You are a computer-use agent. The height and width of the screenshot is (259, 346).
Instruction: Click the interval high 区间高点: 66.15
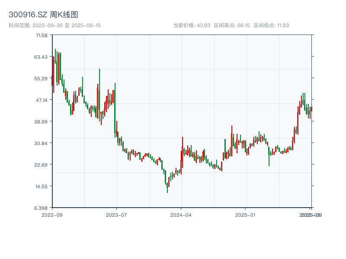[x=232, y=25]
